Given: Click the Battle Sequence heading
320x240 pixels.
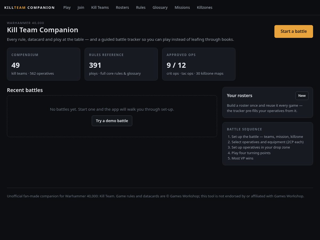Looking at the screenshot, I should tap(245, 129).
